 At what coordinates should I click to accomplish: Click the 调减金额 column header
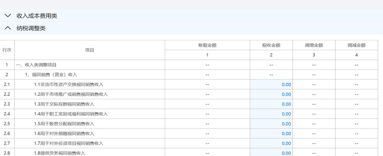tap(356, 45)
